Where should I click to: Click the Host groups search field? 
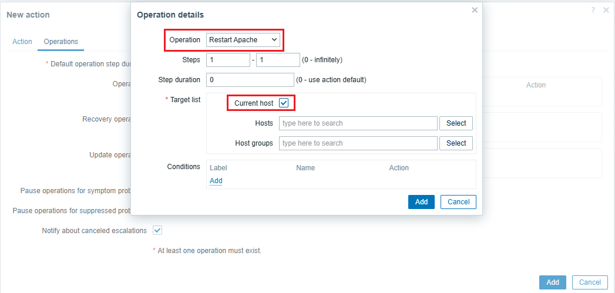pyautogui.click(x=358, y=143)
